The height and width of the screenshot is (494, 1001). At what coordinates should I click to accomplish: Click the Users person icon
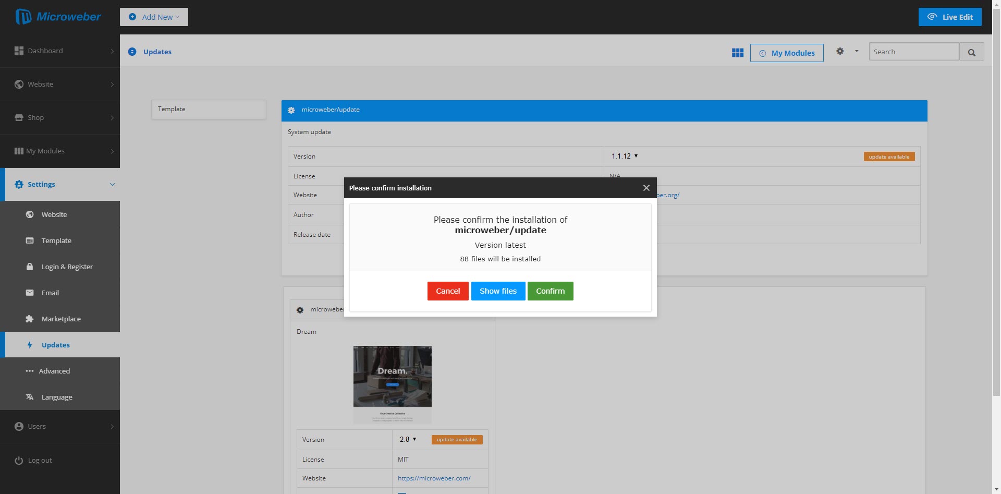tap(19, 426)
